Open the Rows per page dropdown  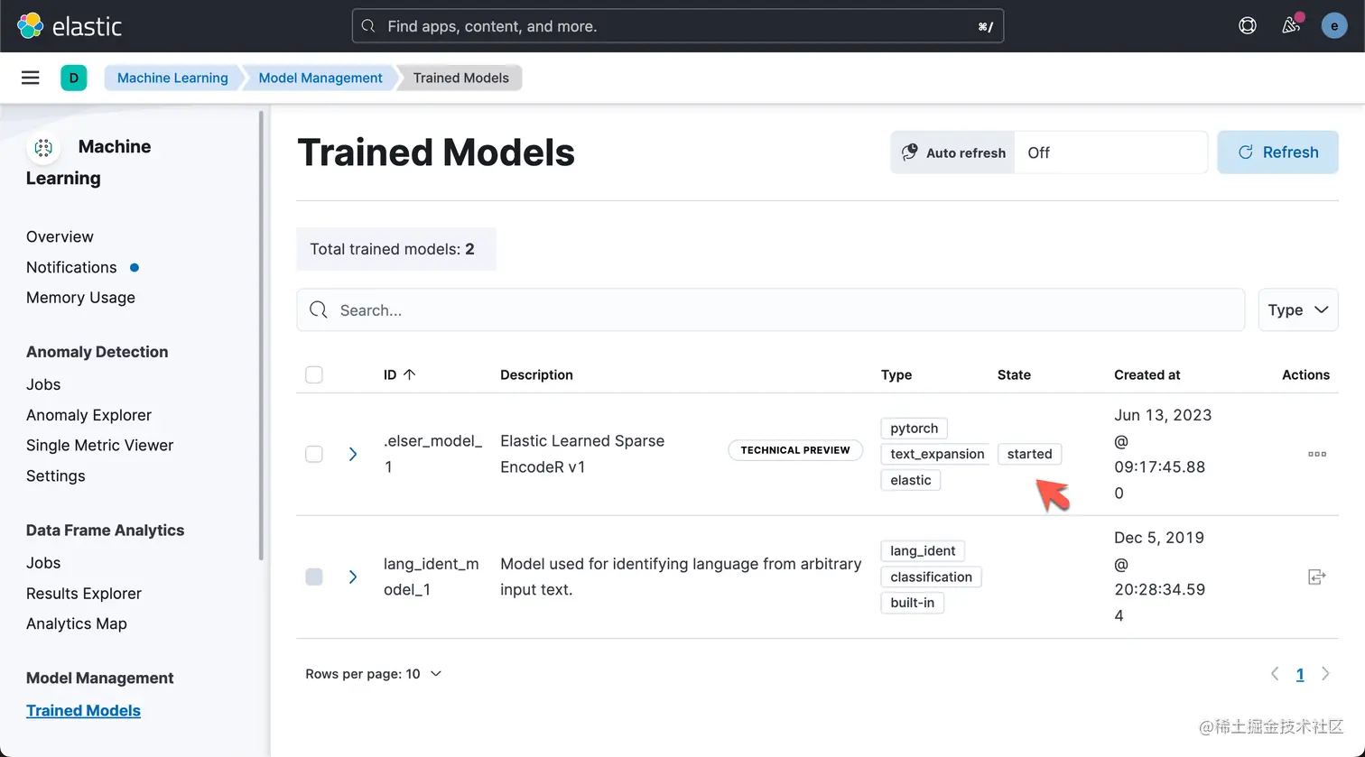[x=374, y=674]
